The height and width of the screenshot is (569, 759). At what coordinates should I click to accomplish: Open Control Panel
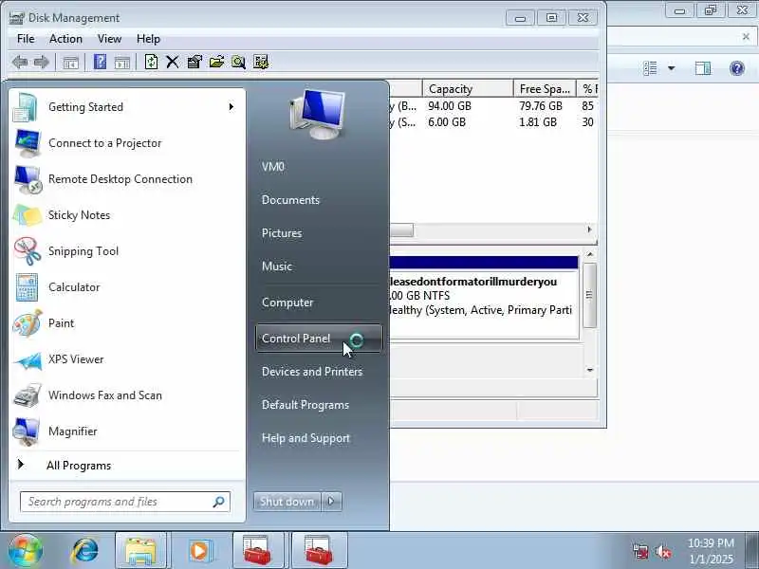point(319,339)
